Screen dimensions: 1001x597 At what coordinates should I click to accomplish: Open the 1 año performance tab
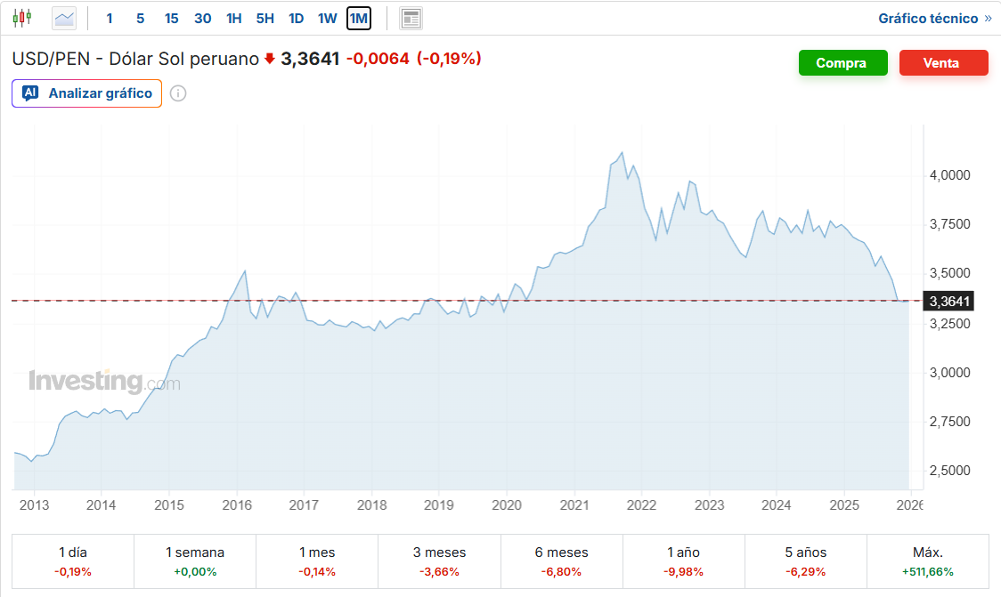pos(684,561)
